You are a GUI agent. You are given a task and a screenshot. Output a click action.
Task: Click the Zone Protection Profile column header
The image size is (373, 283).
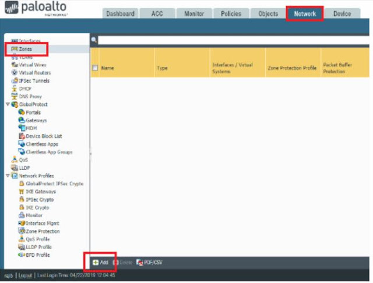click(292, 68)
